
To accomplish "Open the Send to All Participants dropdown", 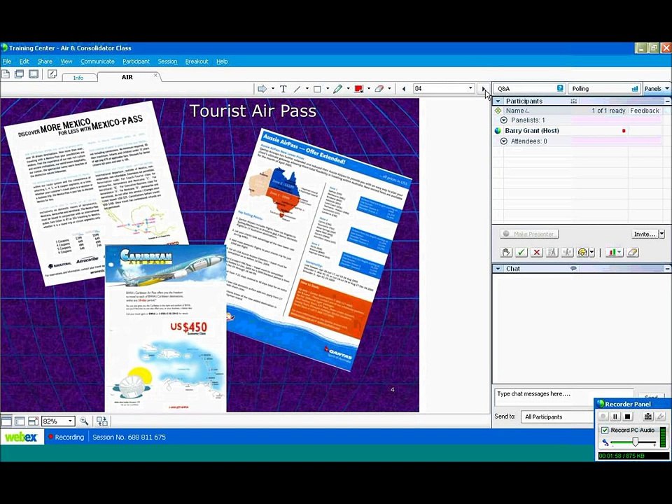I will (557, 416).
